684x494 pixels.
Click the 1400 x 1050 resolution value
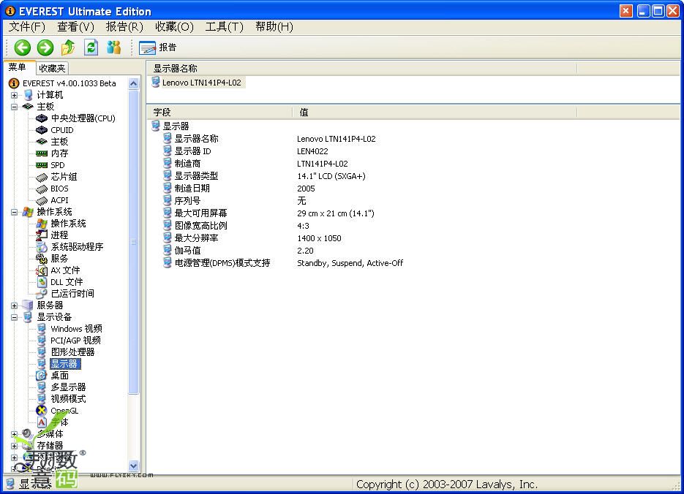click(x=319, y=238)
